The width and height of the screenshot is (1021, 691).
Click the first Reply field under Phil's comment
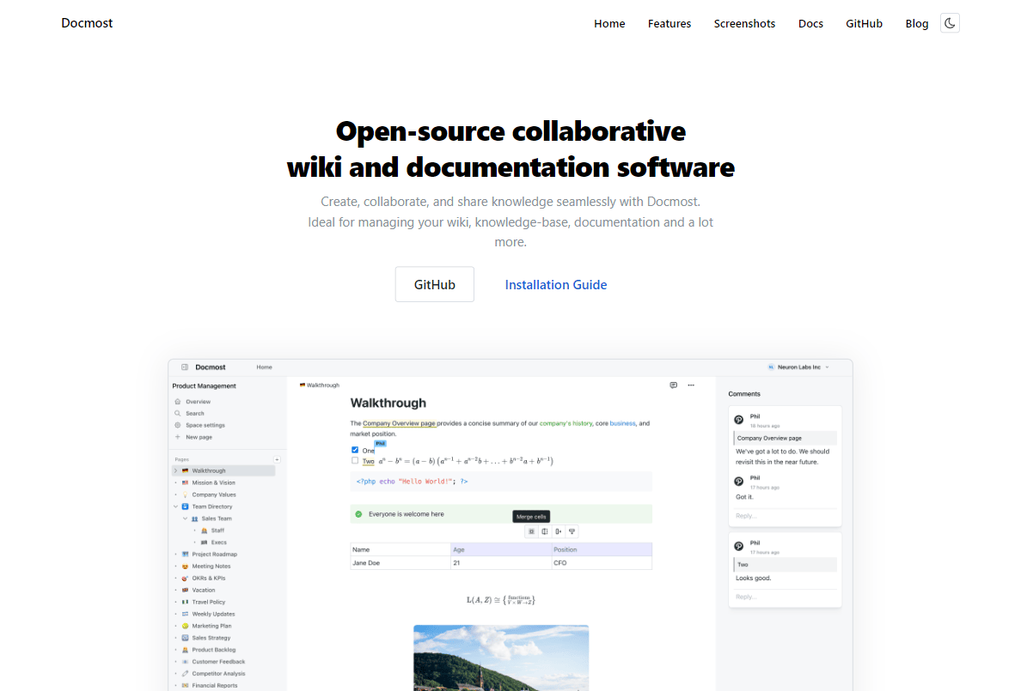[x=785, y=516]
